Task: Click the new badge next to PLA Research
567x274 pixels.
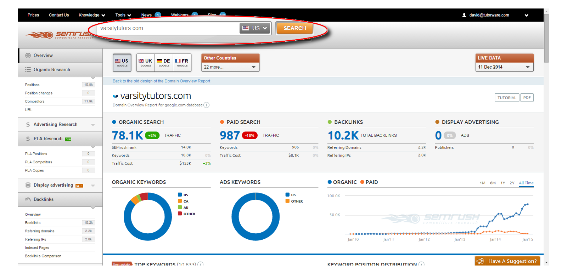Action: click(x=68, y=139)
